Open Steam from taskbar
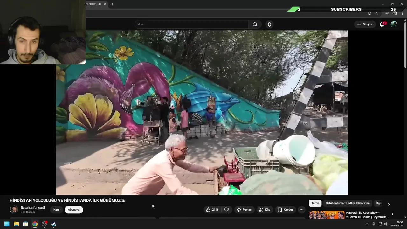The width and height of the screenshot is (407, 229). pyautogui.click(x=53, y=224)
